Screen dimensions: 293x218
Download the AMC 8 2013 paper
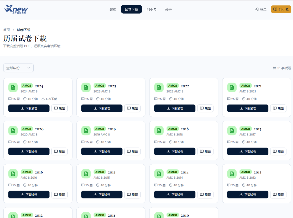pos(248,194)
